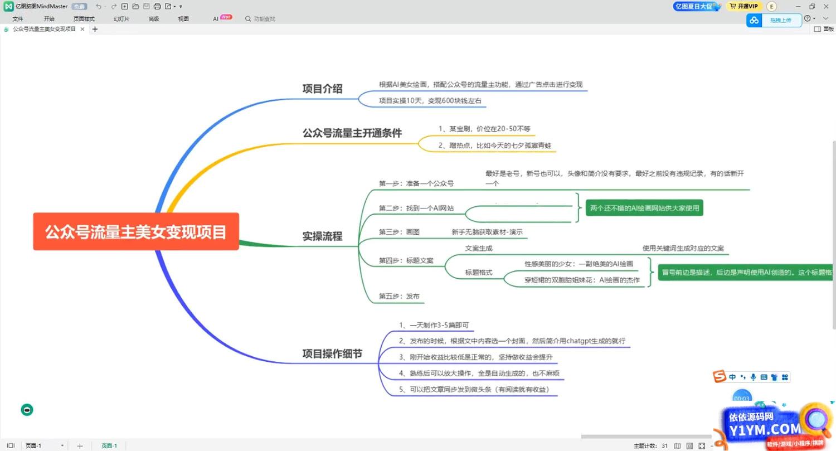Open the 文件 menu
This screenshot has height=451, width=836.
tap(18, 19)
